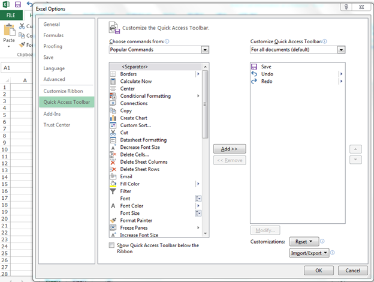Select row header 10 in Excel sheet
The height and width of the screenshot is (282, 374).
[x=5, y=150]
